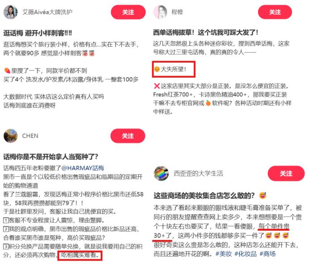Open the @HARMAY話梅 mention link

pyautogui.click(x=83, y=168)
